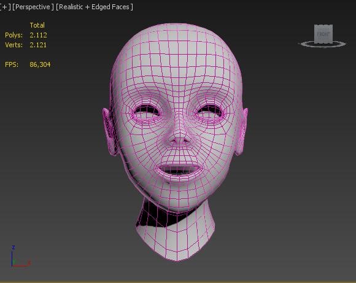Click the red X axis of the axis tripod
356x283 pixels.
pyautogui.click(x=21, y=264)
